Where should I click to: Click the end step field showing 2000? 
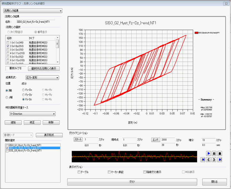coord(168,140)
